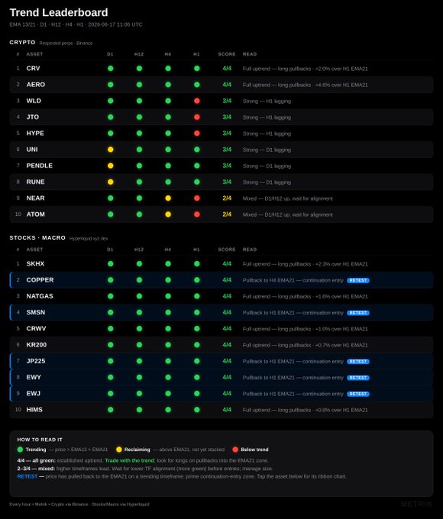Click the yellow D1 dot in PENDLE row

[111, 166]
